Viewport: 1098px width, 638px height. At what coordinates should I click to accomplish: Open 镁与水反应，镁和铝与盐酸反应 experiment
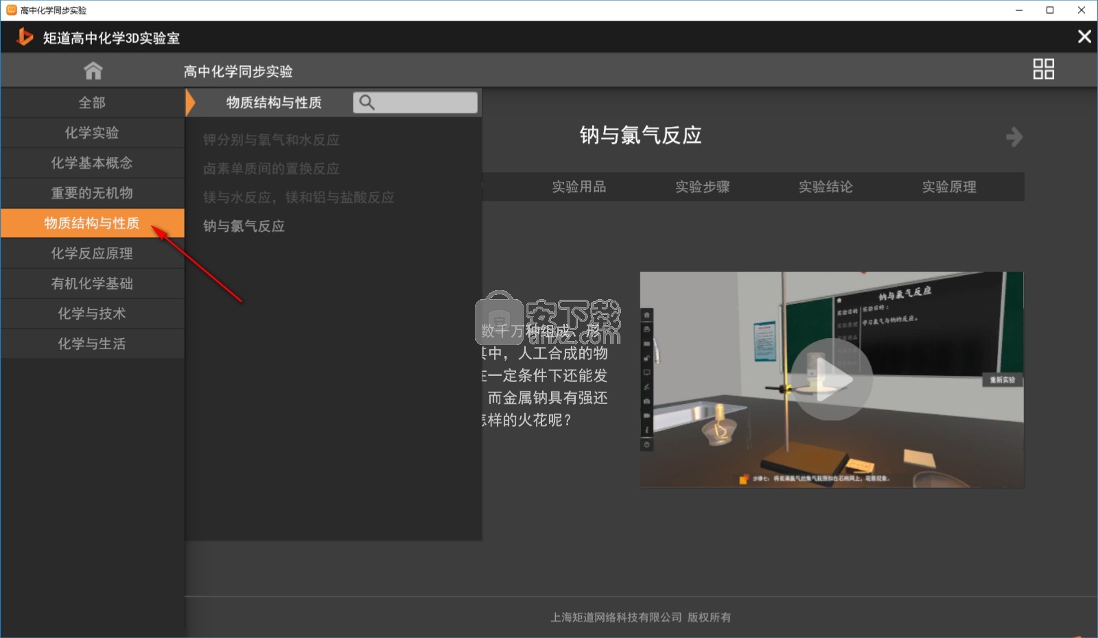tap(299, 198)
